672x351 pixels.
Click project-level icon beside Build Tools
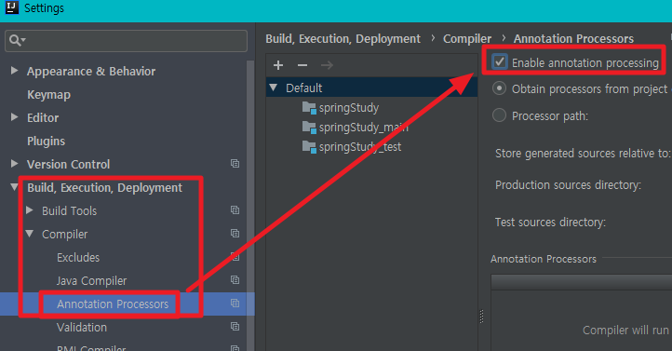tap(235, 210)
